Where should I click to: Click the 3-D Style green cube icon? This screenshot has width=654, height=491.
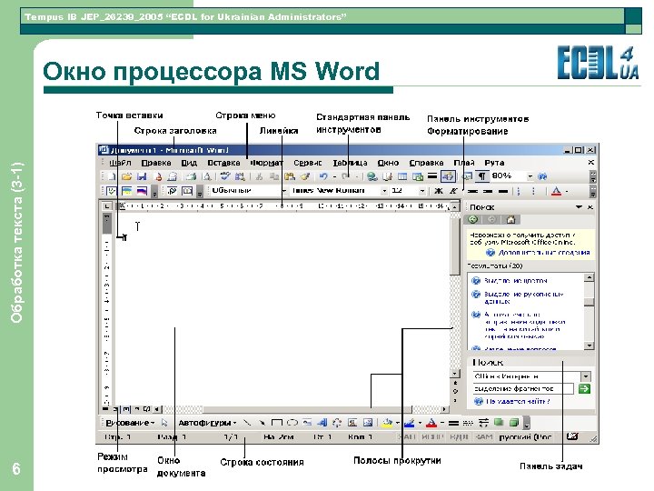(x=514, y=423)
